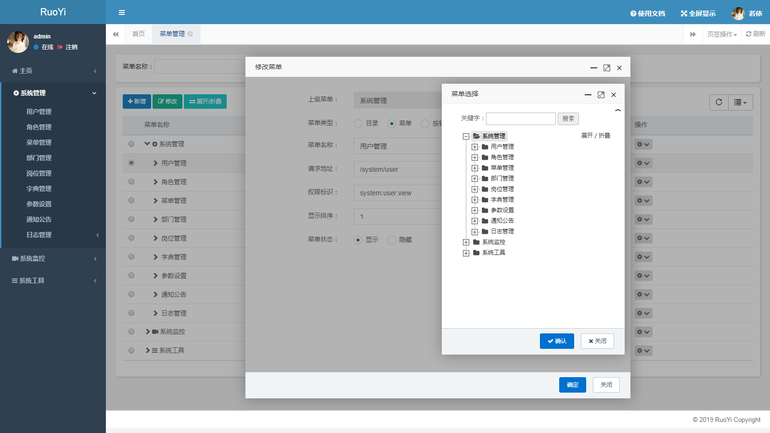Expand the 用户管理 row in menu table
The image size is (770, 433).
155,163
